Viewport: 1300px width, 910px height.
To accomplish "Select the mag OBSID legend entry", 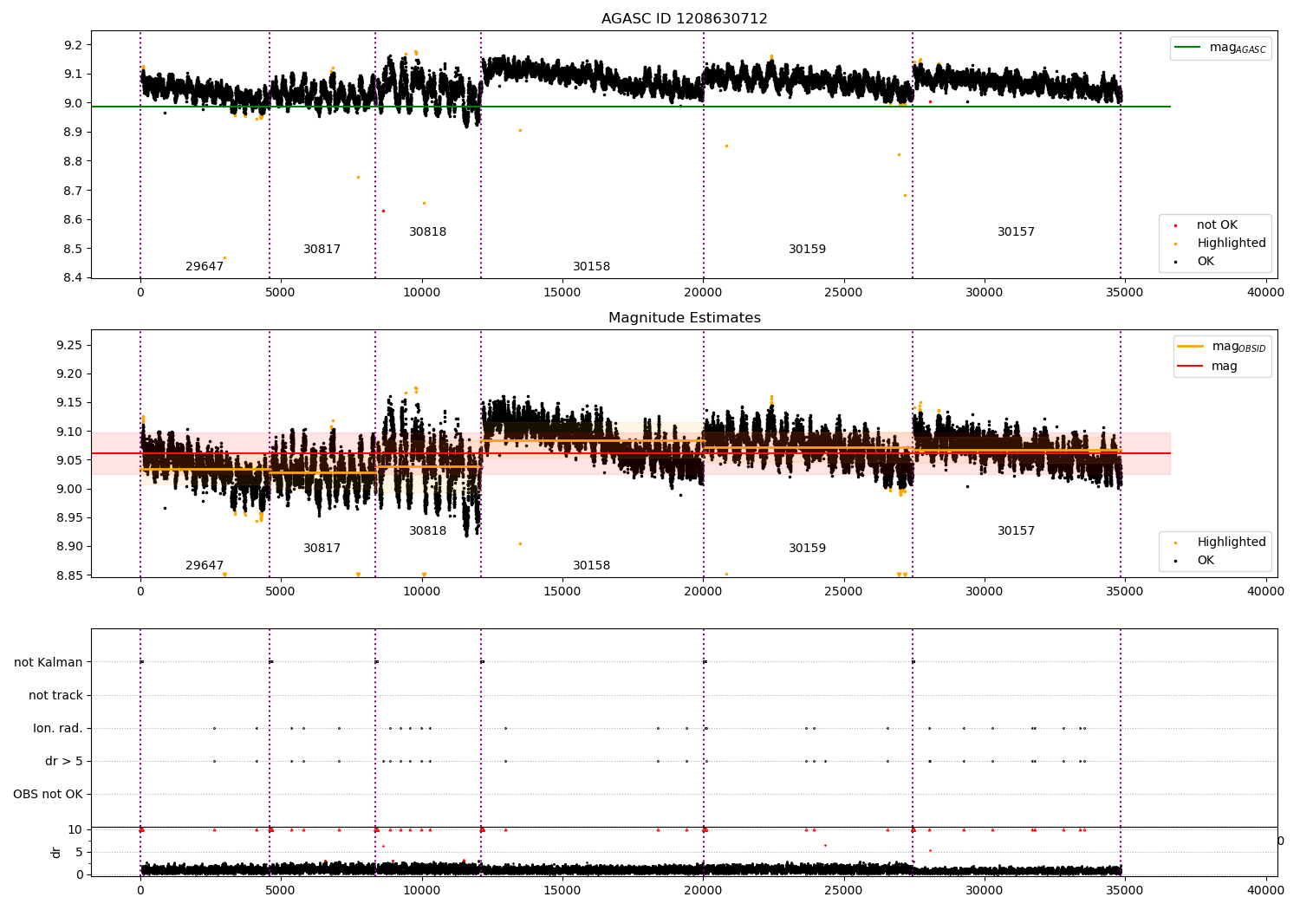I will 1223,347.
